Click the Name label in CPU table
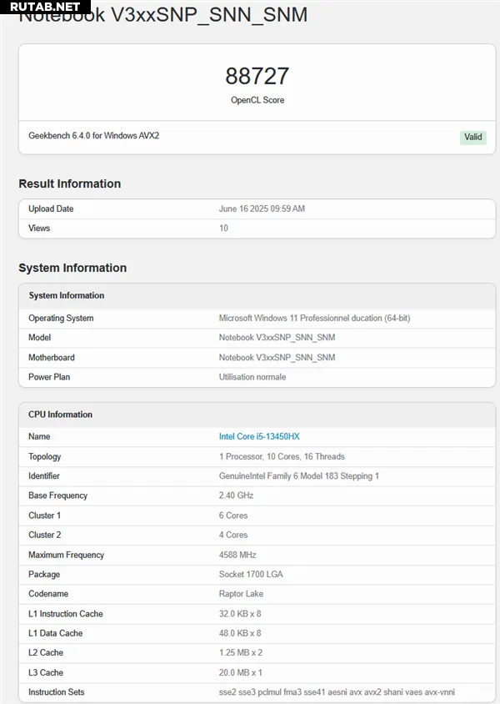 coord(39,436)
